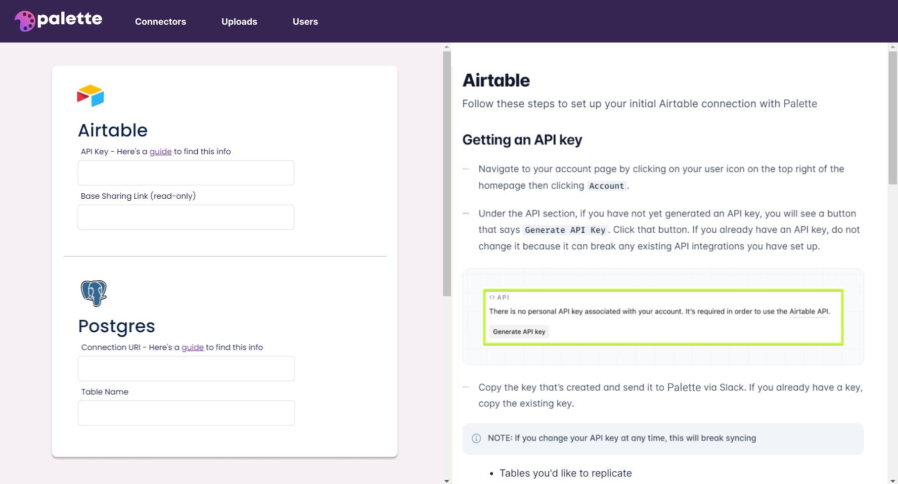Click the Airtable heading in the connector card
898x484 pixels.
tap(113, 130)
